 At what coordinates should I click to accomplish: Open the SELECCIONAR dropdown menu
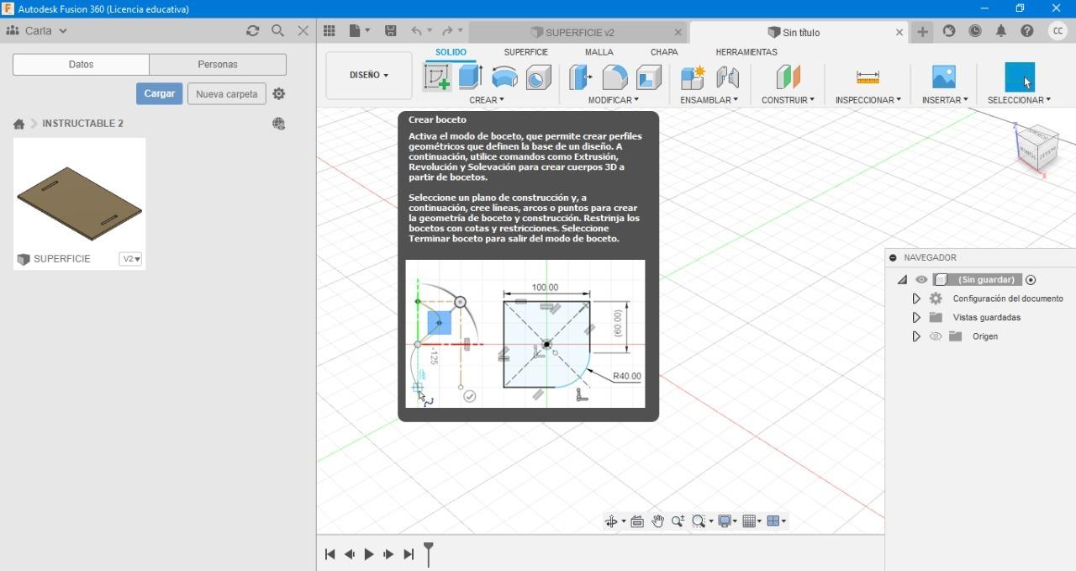(x=1019, y=100)
